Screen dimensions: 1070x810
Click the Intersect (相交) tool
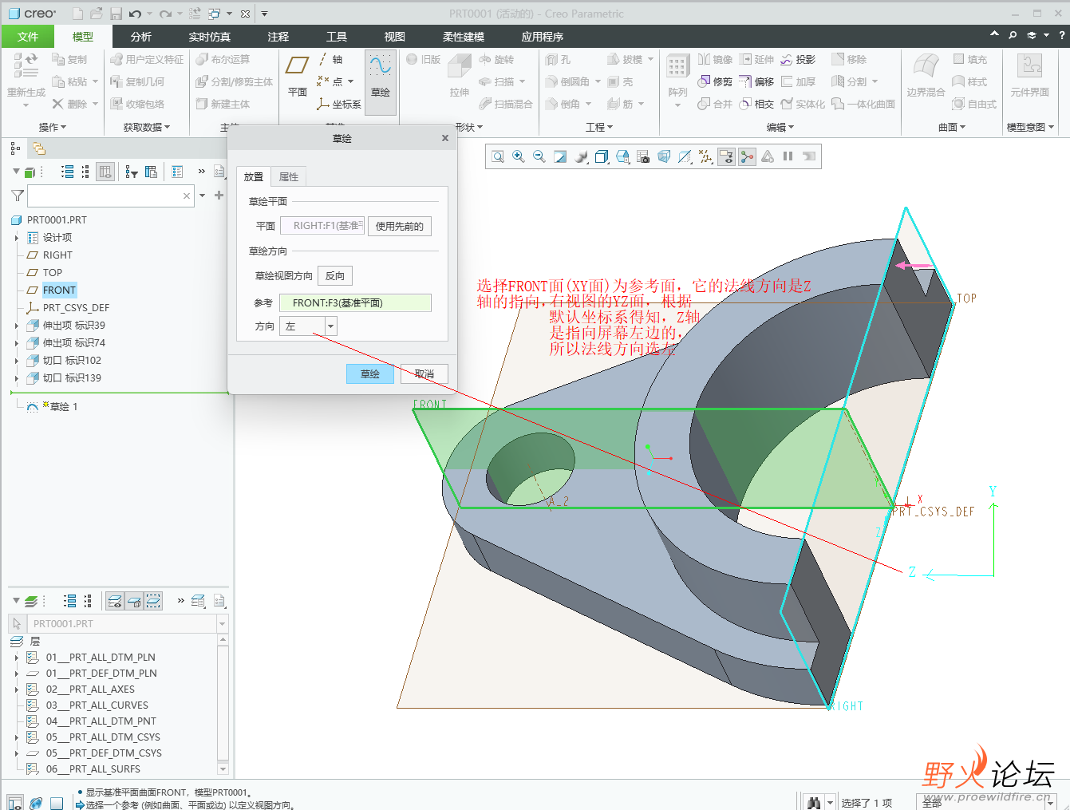point(756,104)
